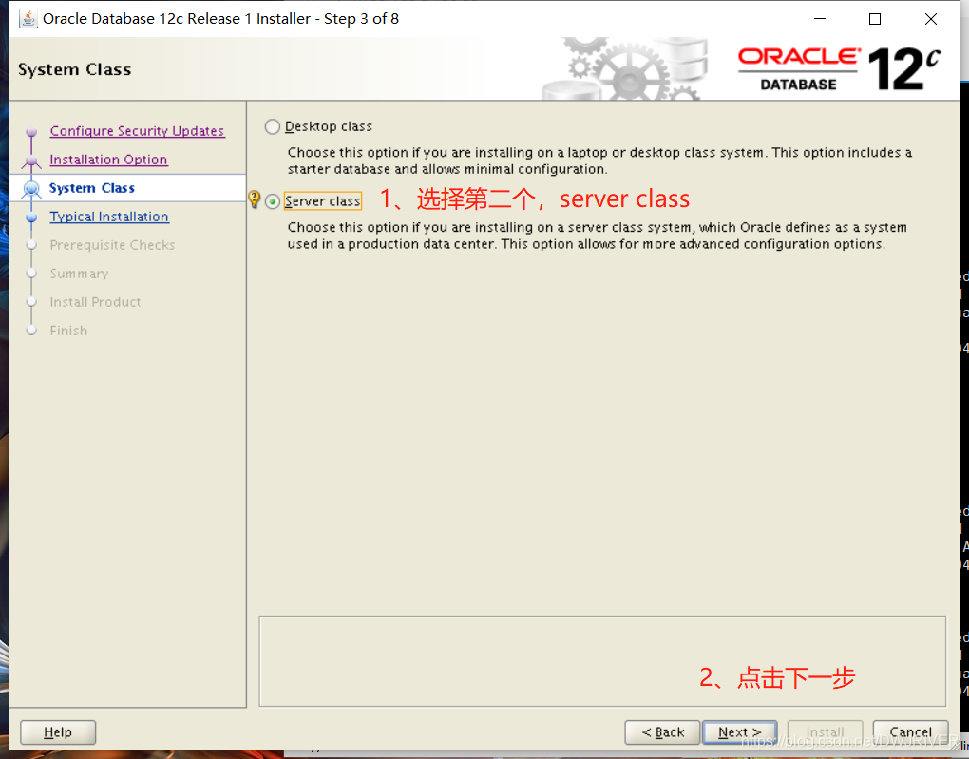
Task: Maximize the Oracle installer window
Action: point(875,19)
